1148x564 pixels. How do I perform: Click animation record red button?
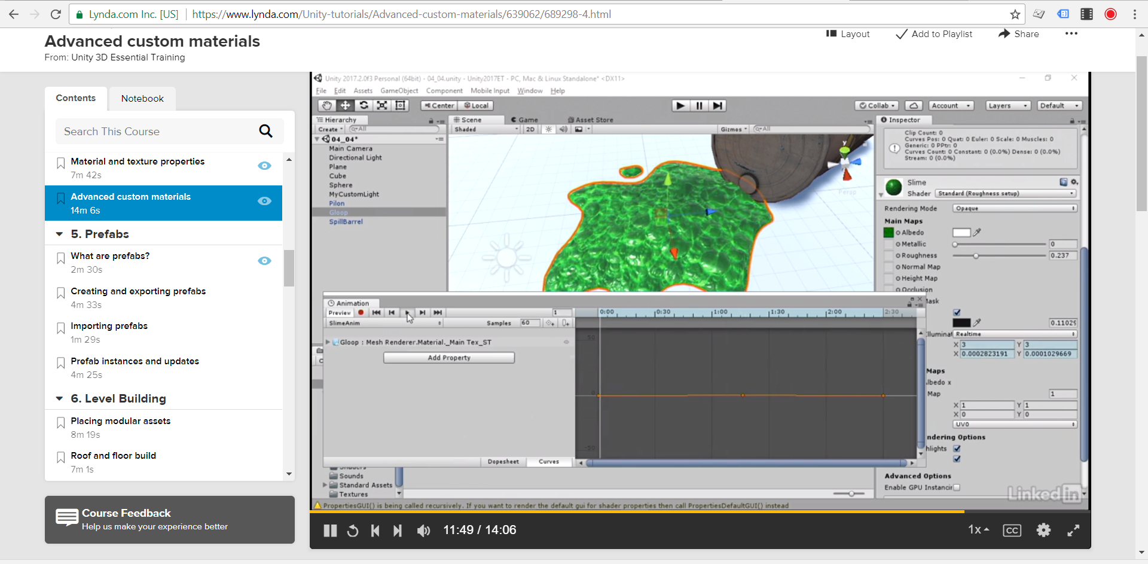click(361, 312)
